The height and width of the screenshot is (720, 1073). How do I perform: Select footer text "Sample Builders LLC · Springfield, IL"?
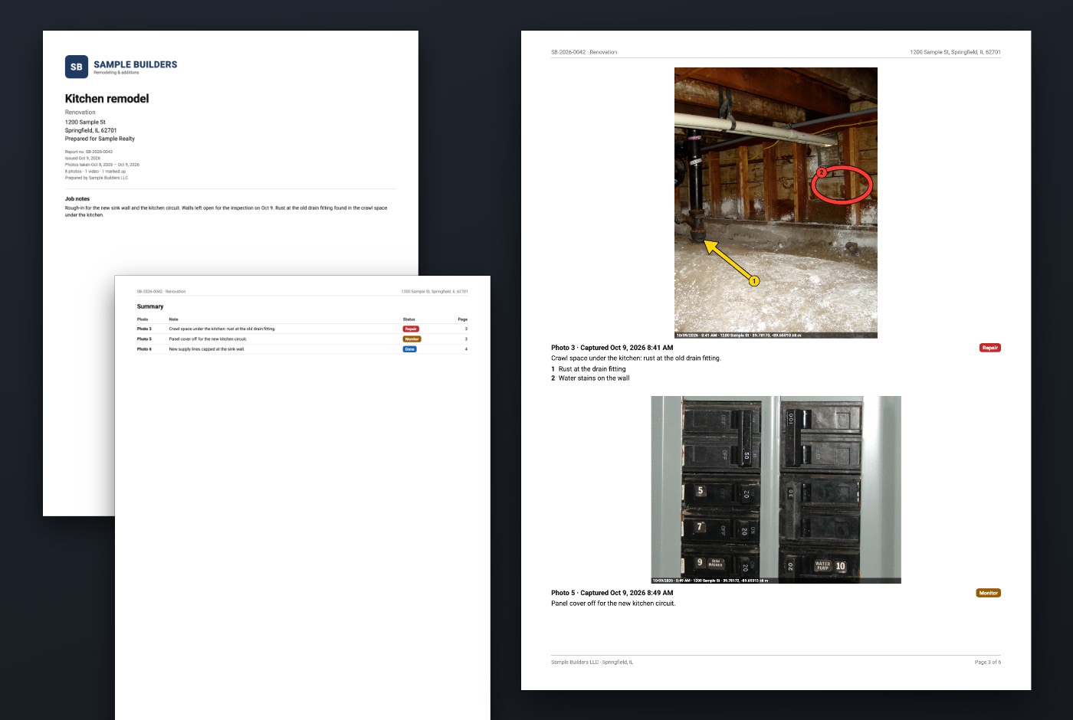(592, 662)
